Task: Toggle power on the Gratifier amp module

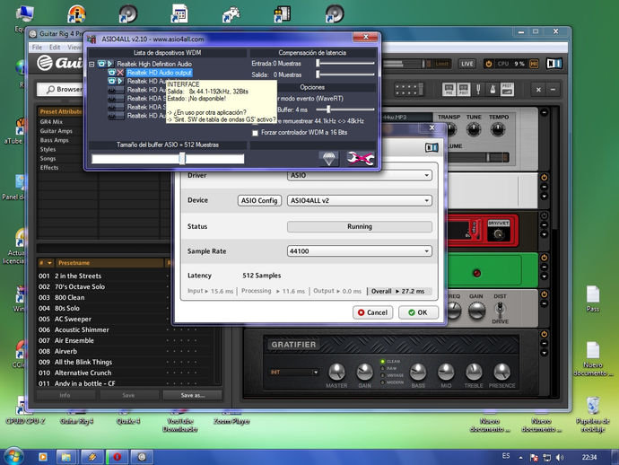Action: click(544, 334)
